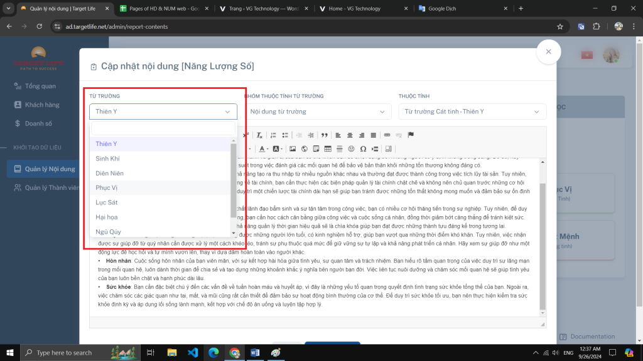Reload the page
This screenshot has height=361, width=643.
(40, 26)
